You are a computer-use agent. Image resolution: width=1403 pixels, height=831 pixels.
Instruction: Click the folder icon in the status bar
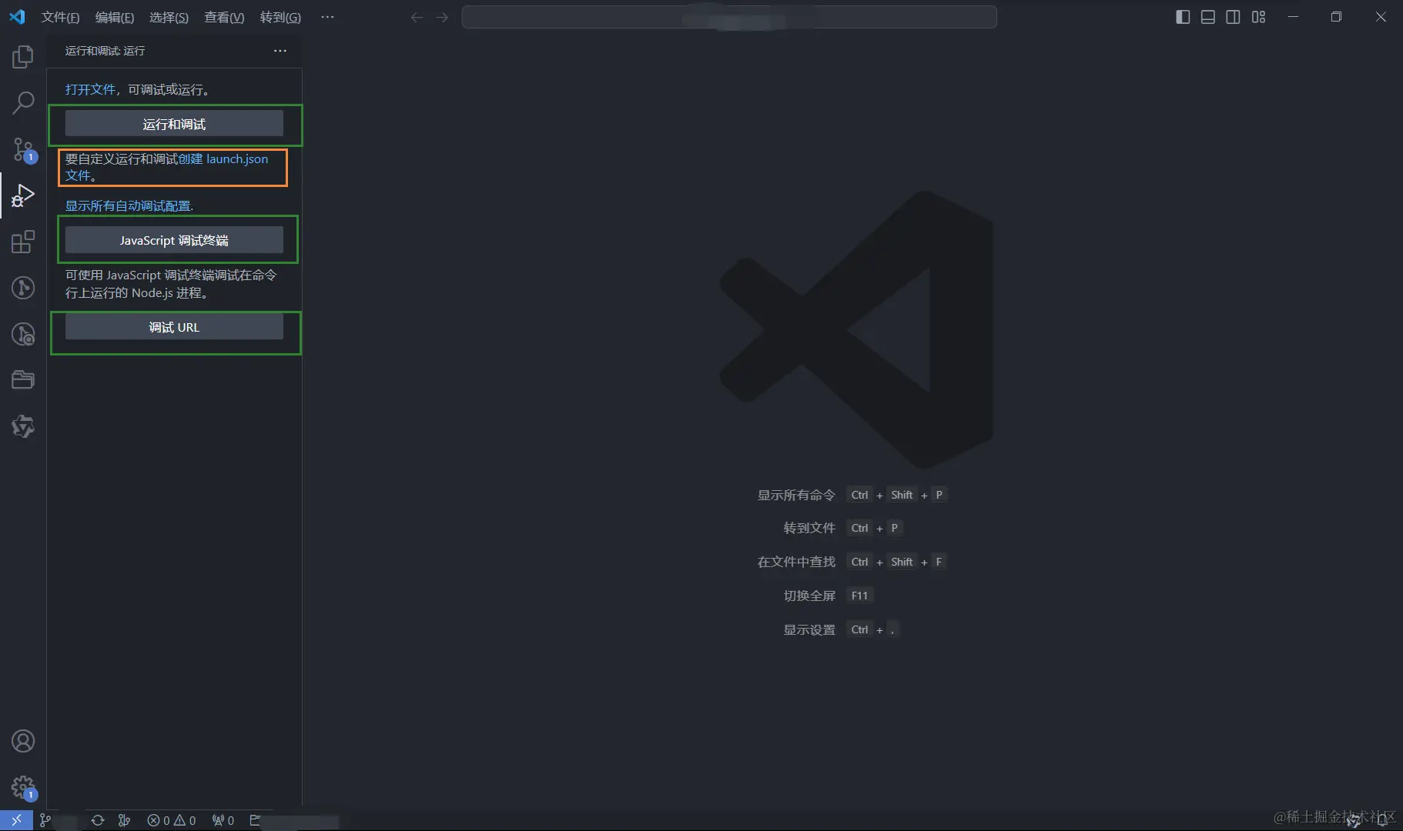[256, 820]
